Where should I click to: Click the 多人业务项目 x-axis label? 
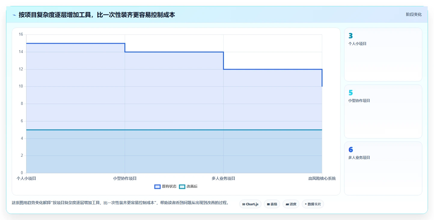pos(223,178)
